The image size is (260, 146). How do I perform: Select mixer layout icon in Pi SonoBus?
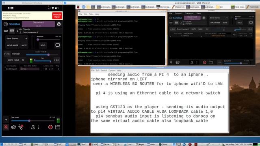pyautogui.click(x=176, y=23)
